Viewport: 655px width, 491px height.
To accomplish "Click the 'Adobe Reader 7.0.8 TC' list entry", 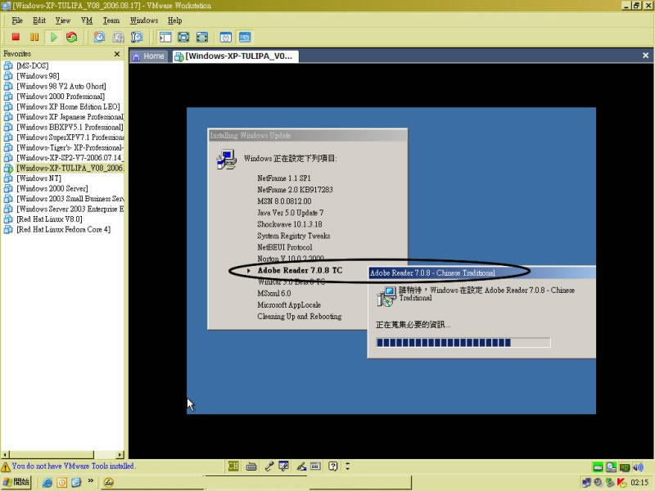I will click(300, 270).
